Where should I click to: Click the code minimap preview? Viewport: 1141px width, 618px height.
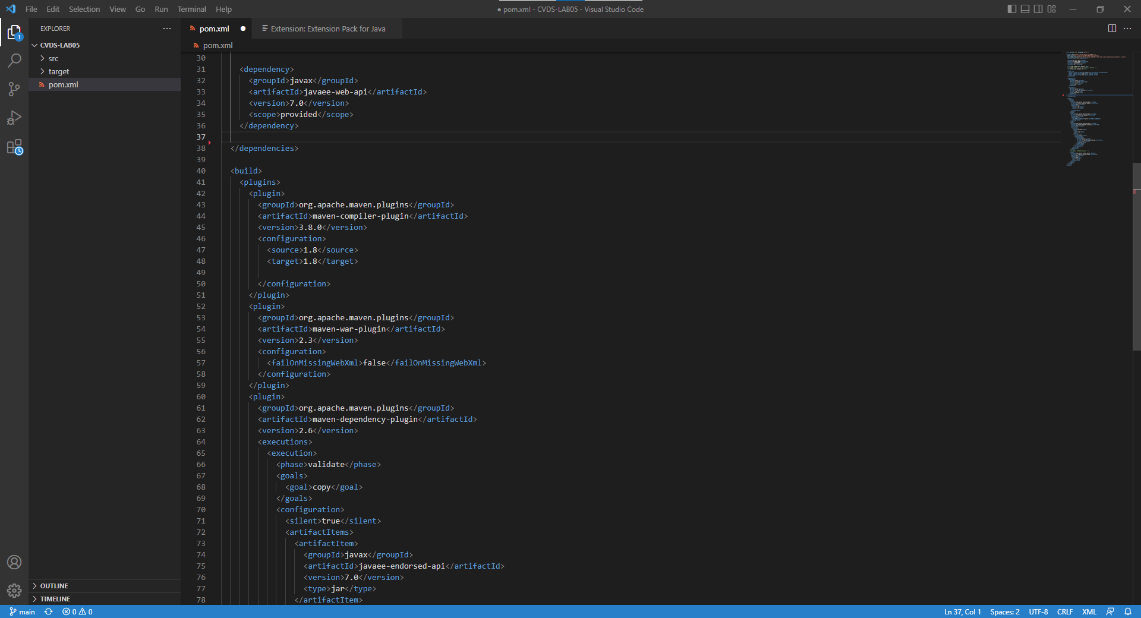(x=1096, y=108)
